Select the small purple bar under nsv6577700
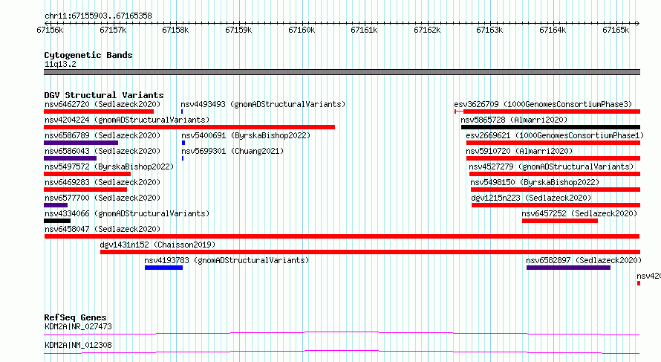 pyautogui.click(x=56, y=205)
